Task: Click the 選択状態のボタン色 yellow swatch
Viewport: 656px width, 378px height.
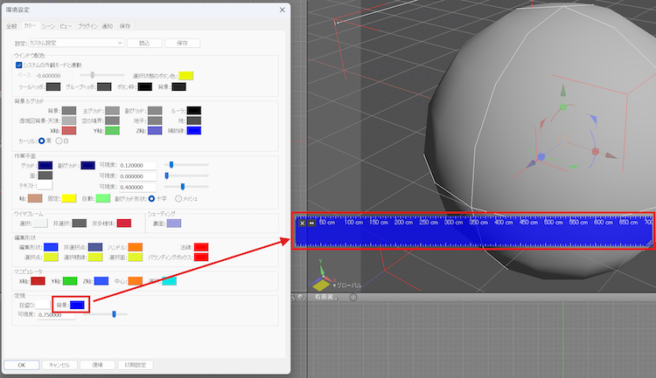Action: click(x=185, y=76)
